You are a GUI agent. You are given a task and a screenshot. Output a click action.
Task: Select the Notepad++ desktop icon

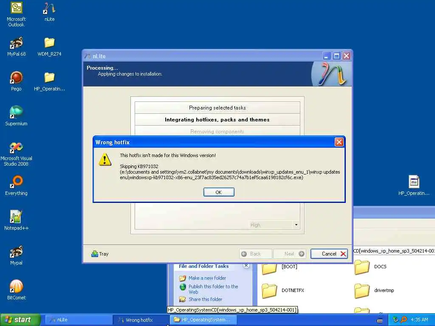16,220
